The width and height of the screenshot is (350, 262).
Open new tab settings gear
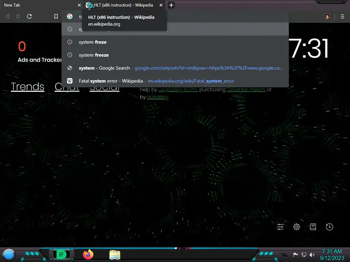296,227
